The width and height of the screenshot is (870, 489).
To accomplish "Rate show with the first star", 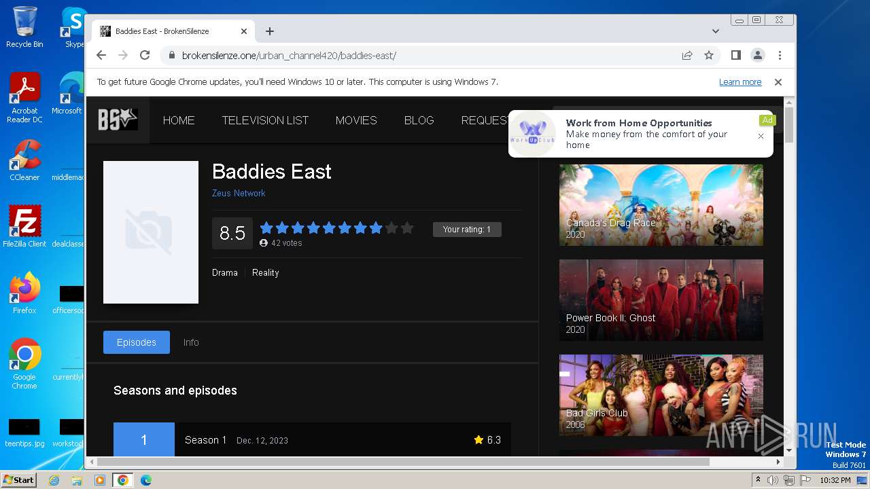I will tap(266, 228).
